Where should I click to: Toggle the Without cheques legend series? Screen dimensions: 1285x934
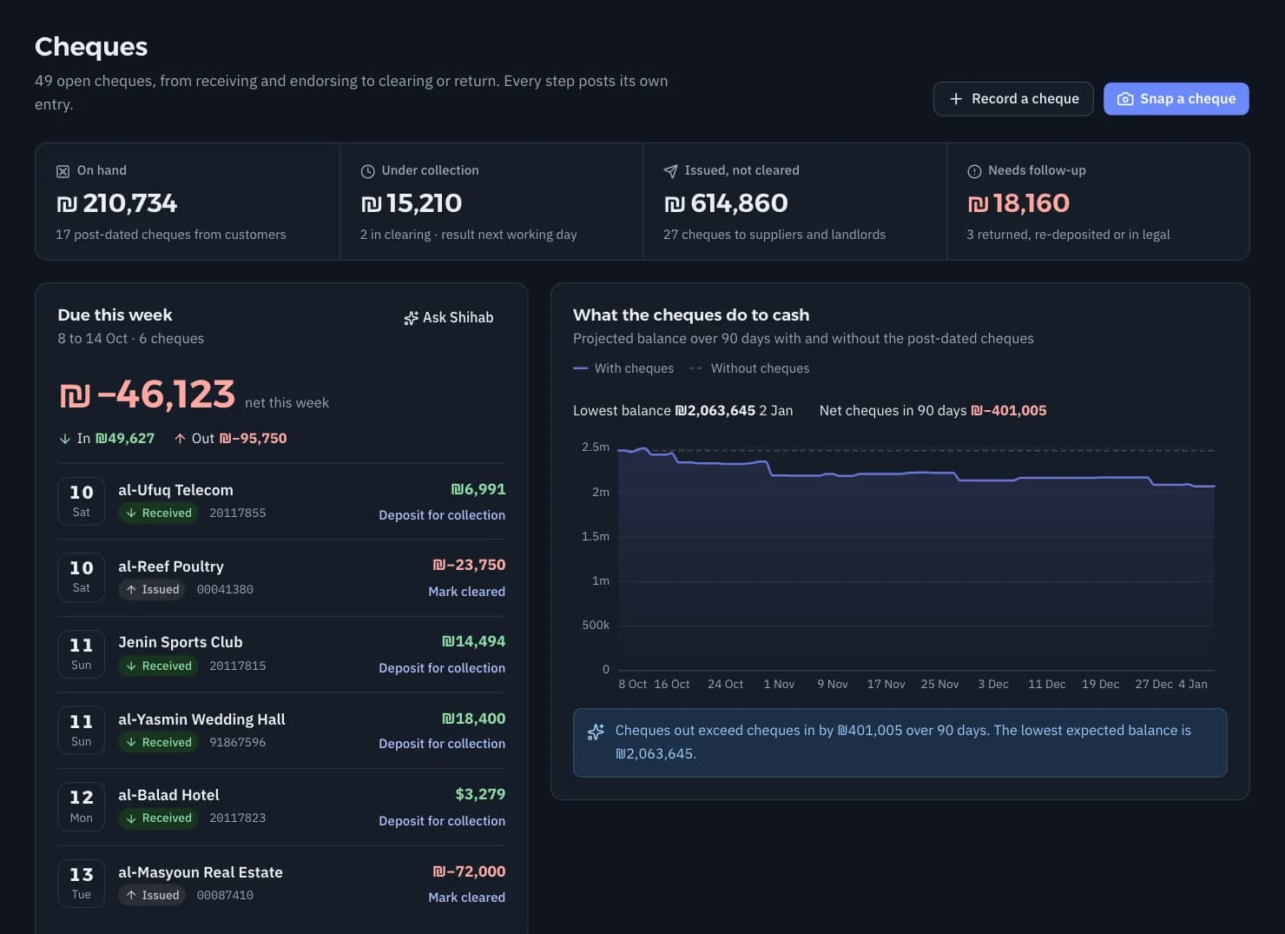[x=748, y=368]
